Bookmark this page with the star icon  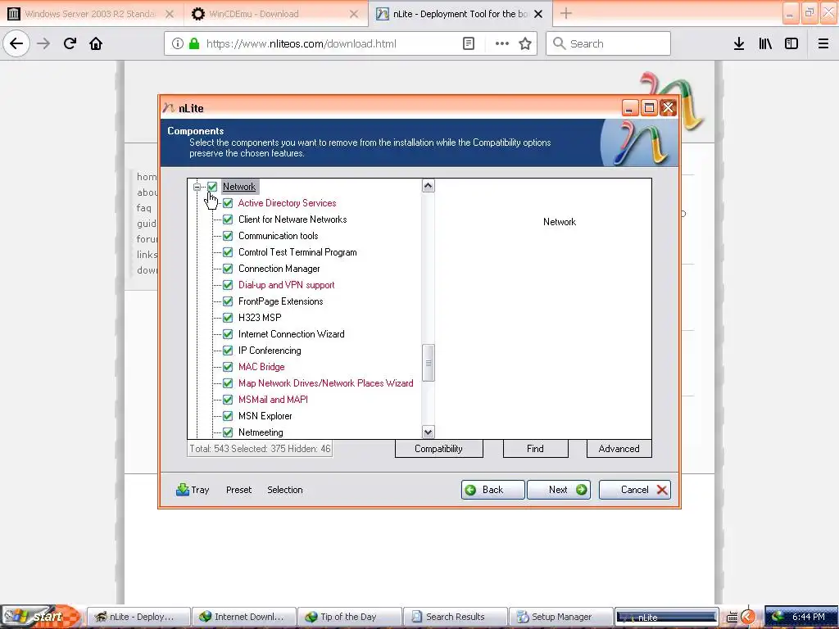pos(525,44)
